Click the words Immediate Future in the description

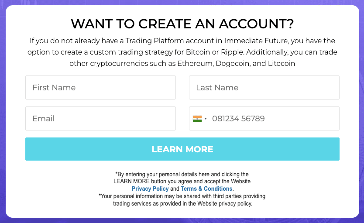[x=256, y=41]
